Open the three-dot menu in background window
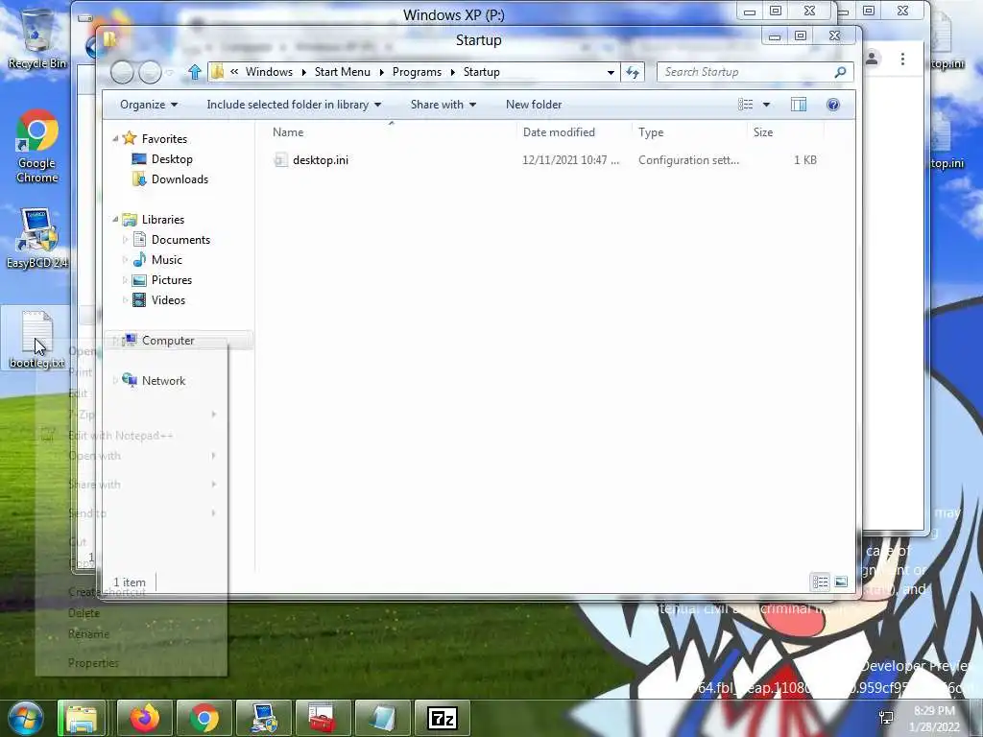 coord(902,59)
